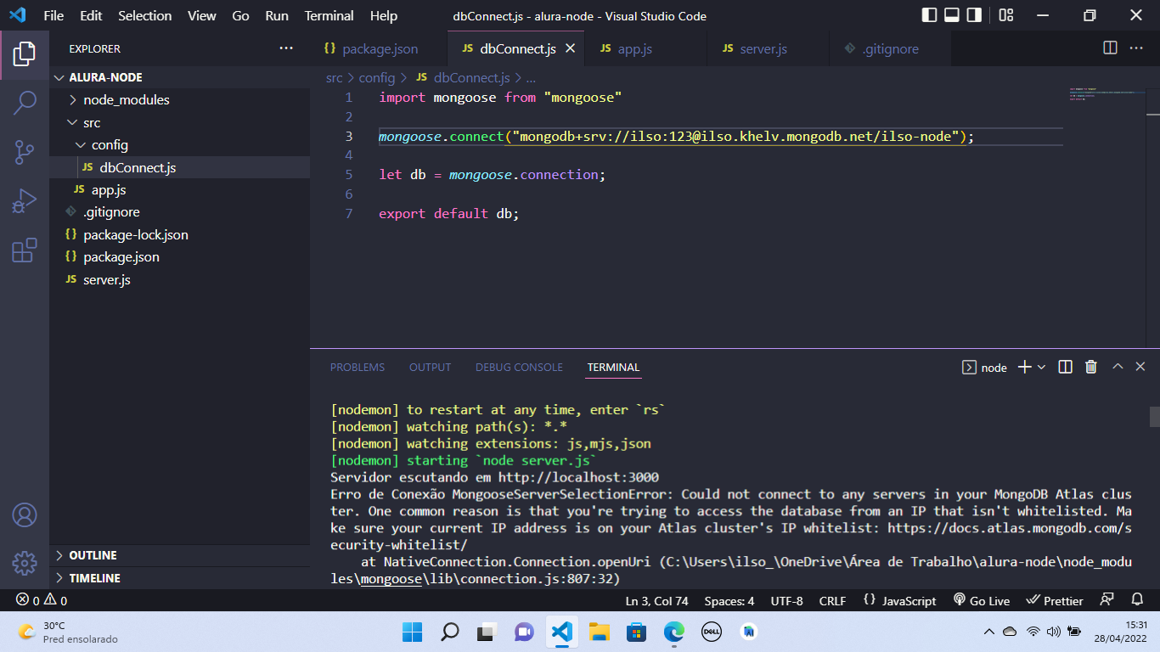The height and width of the screenshot is (652, 1160).
Task: Click the terminal scrollbar thumb
Action: tap(1154, 417)
